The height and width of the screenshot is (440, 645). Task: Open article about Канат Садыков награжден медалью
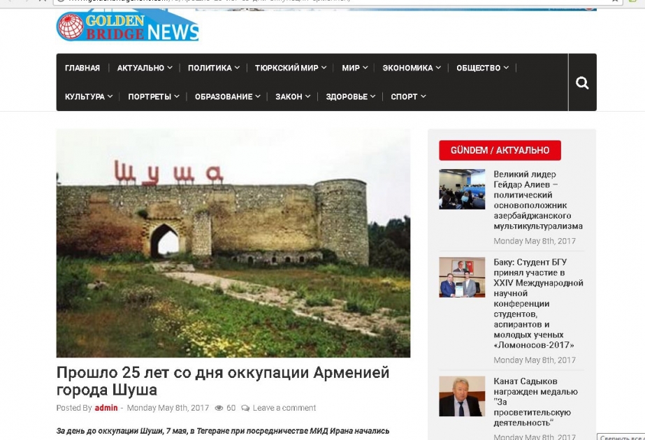[x=535, y=402]
